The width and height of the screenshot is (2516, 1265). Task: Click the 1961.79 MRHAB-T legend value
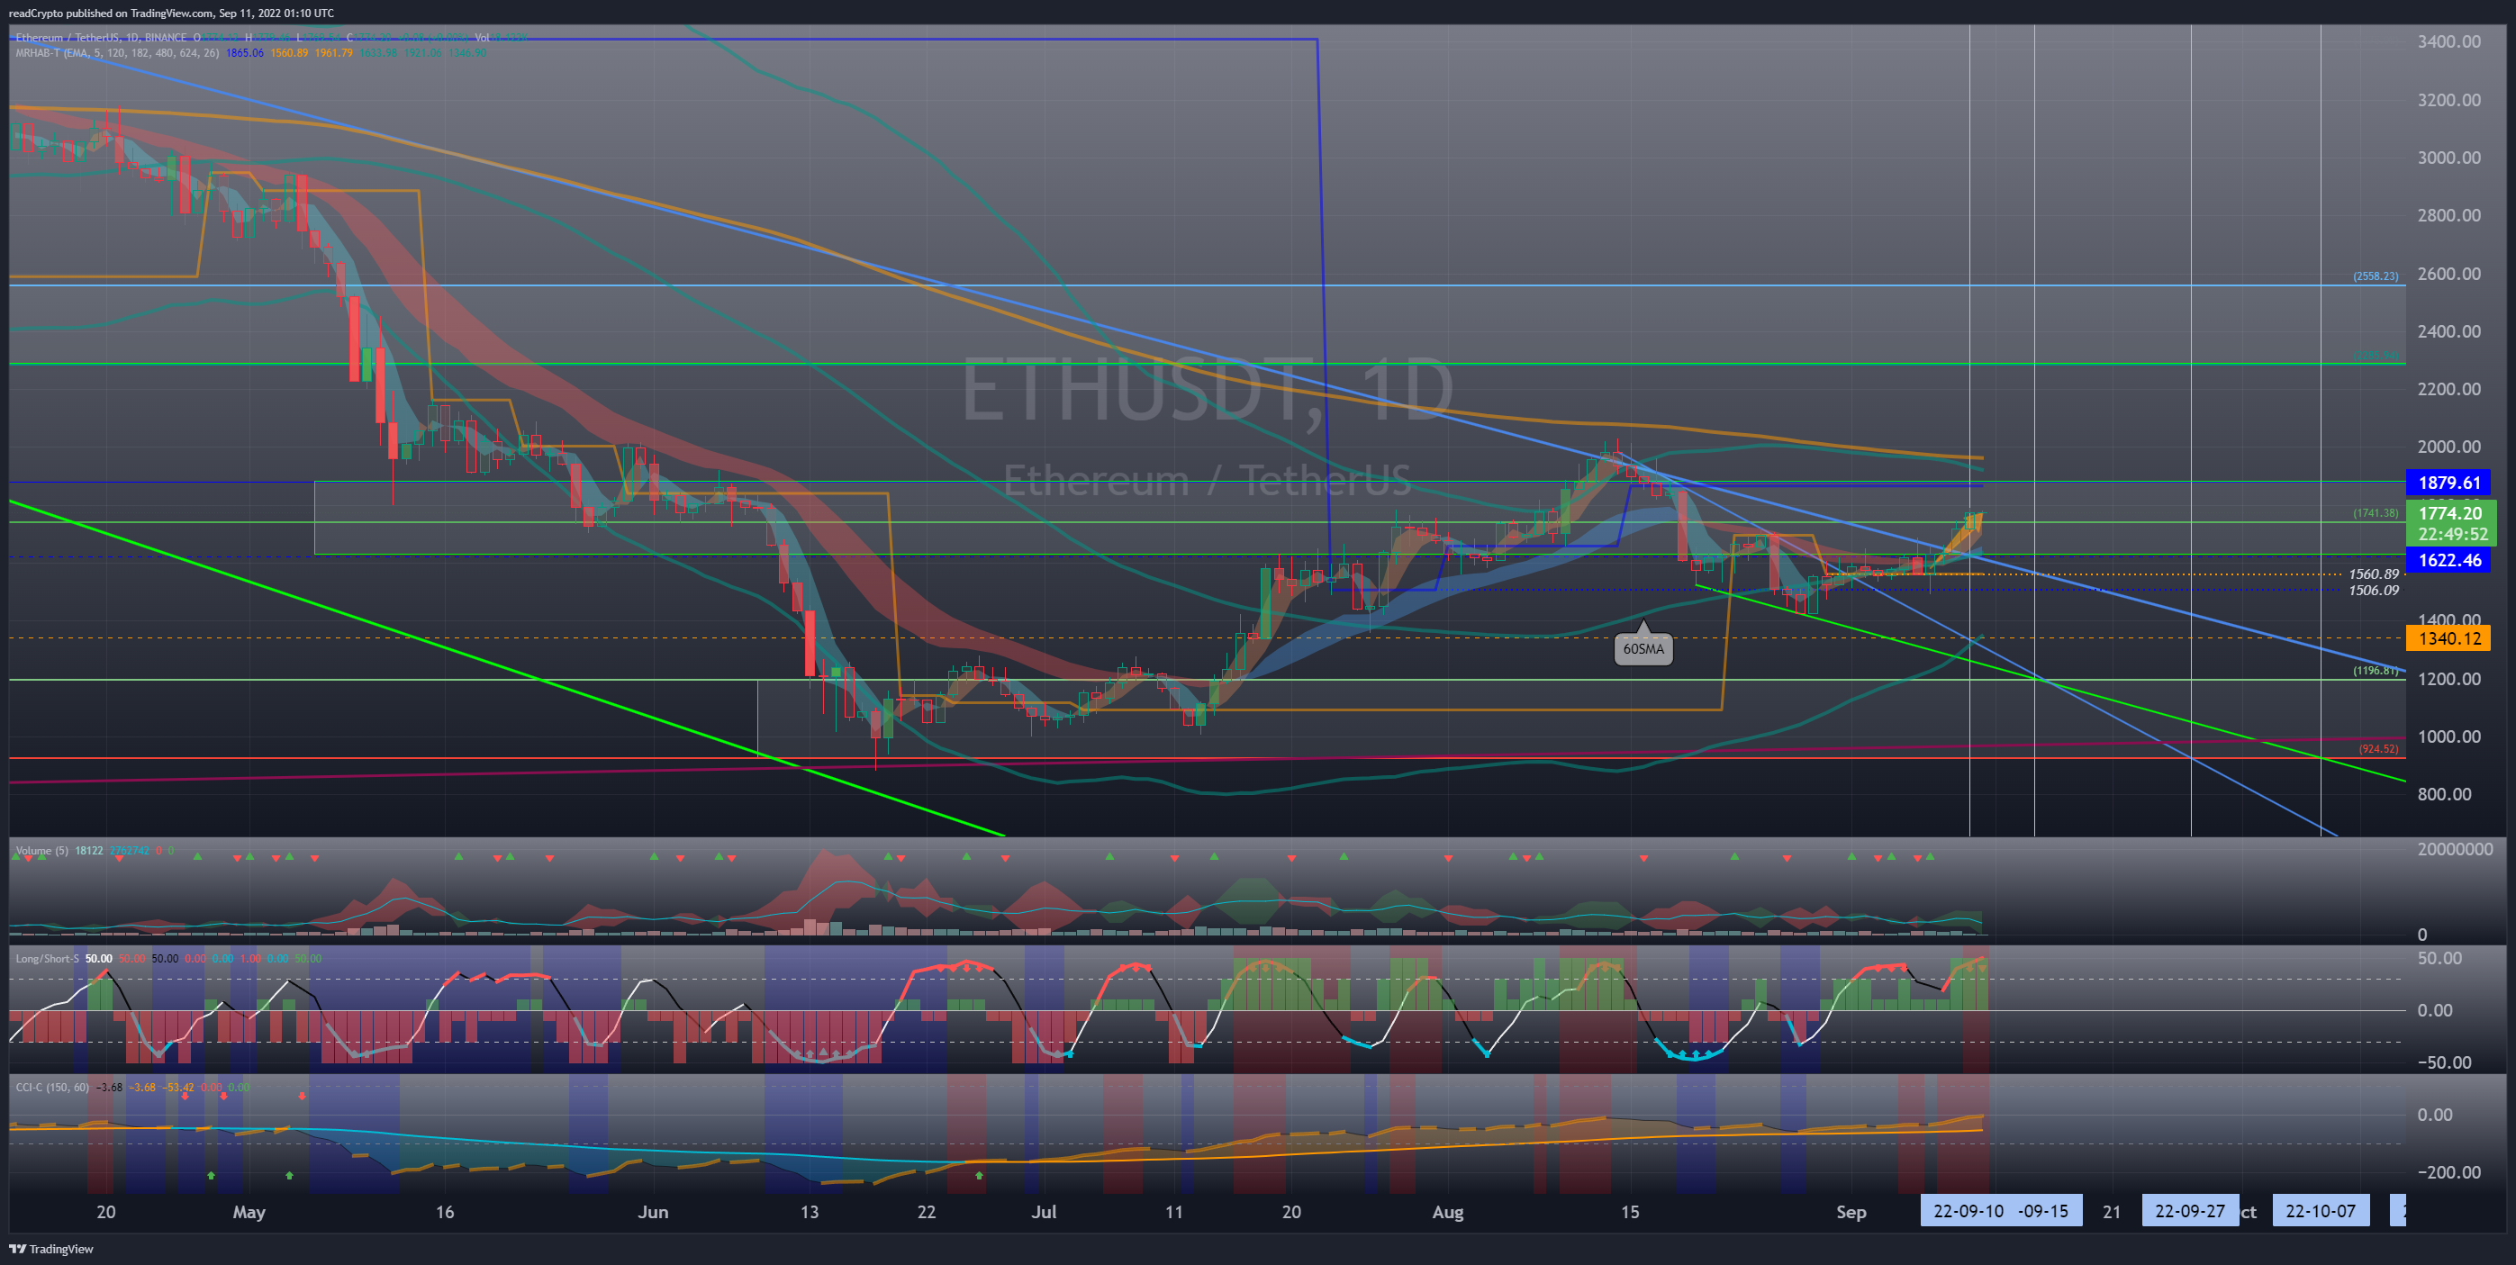click(x=334, y=53)
